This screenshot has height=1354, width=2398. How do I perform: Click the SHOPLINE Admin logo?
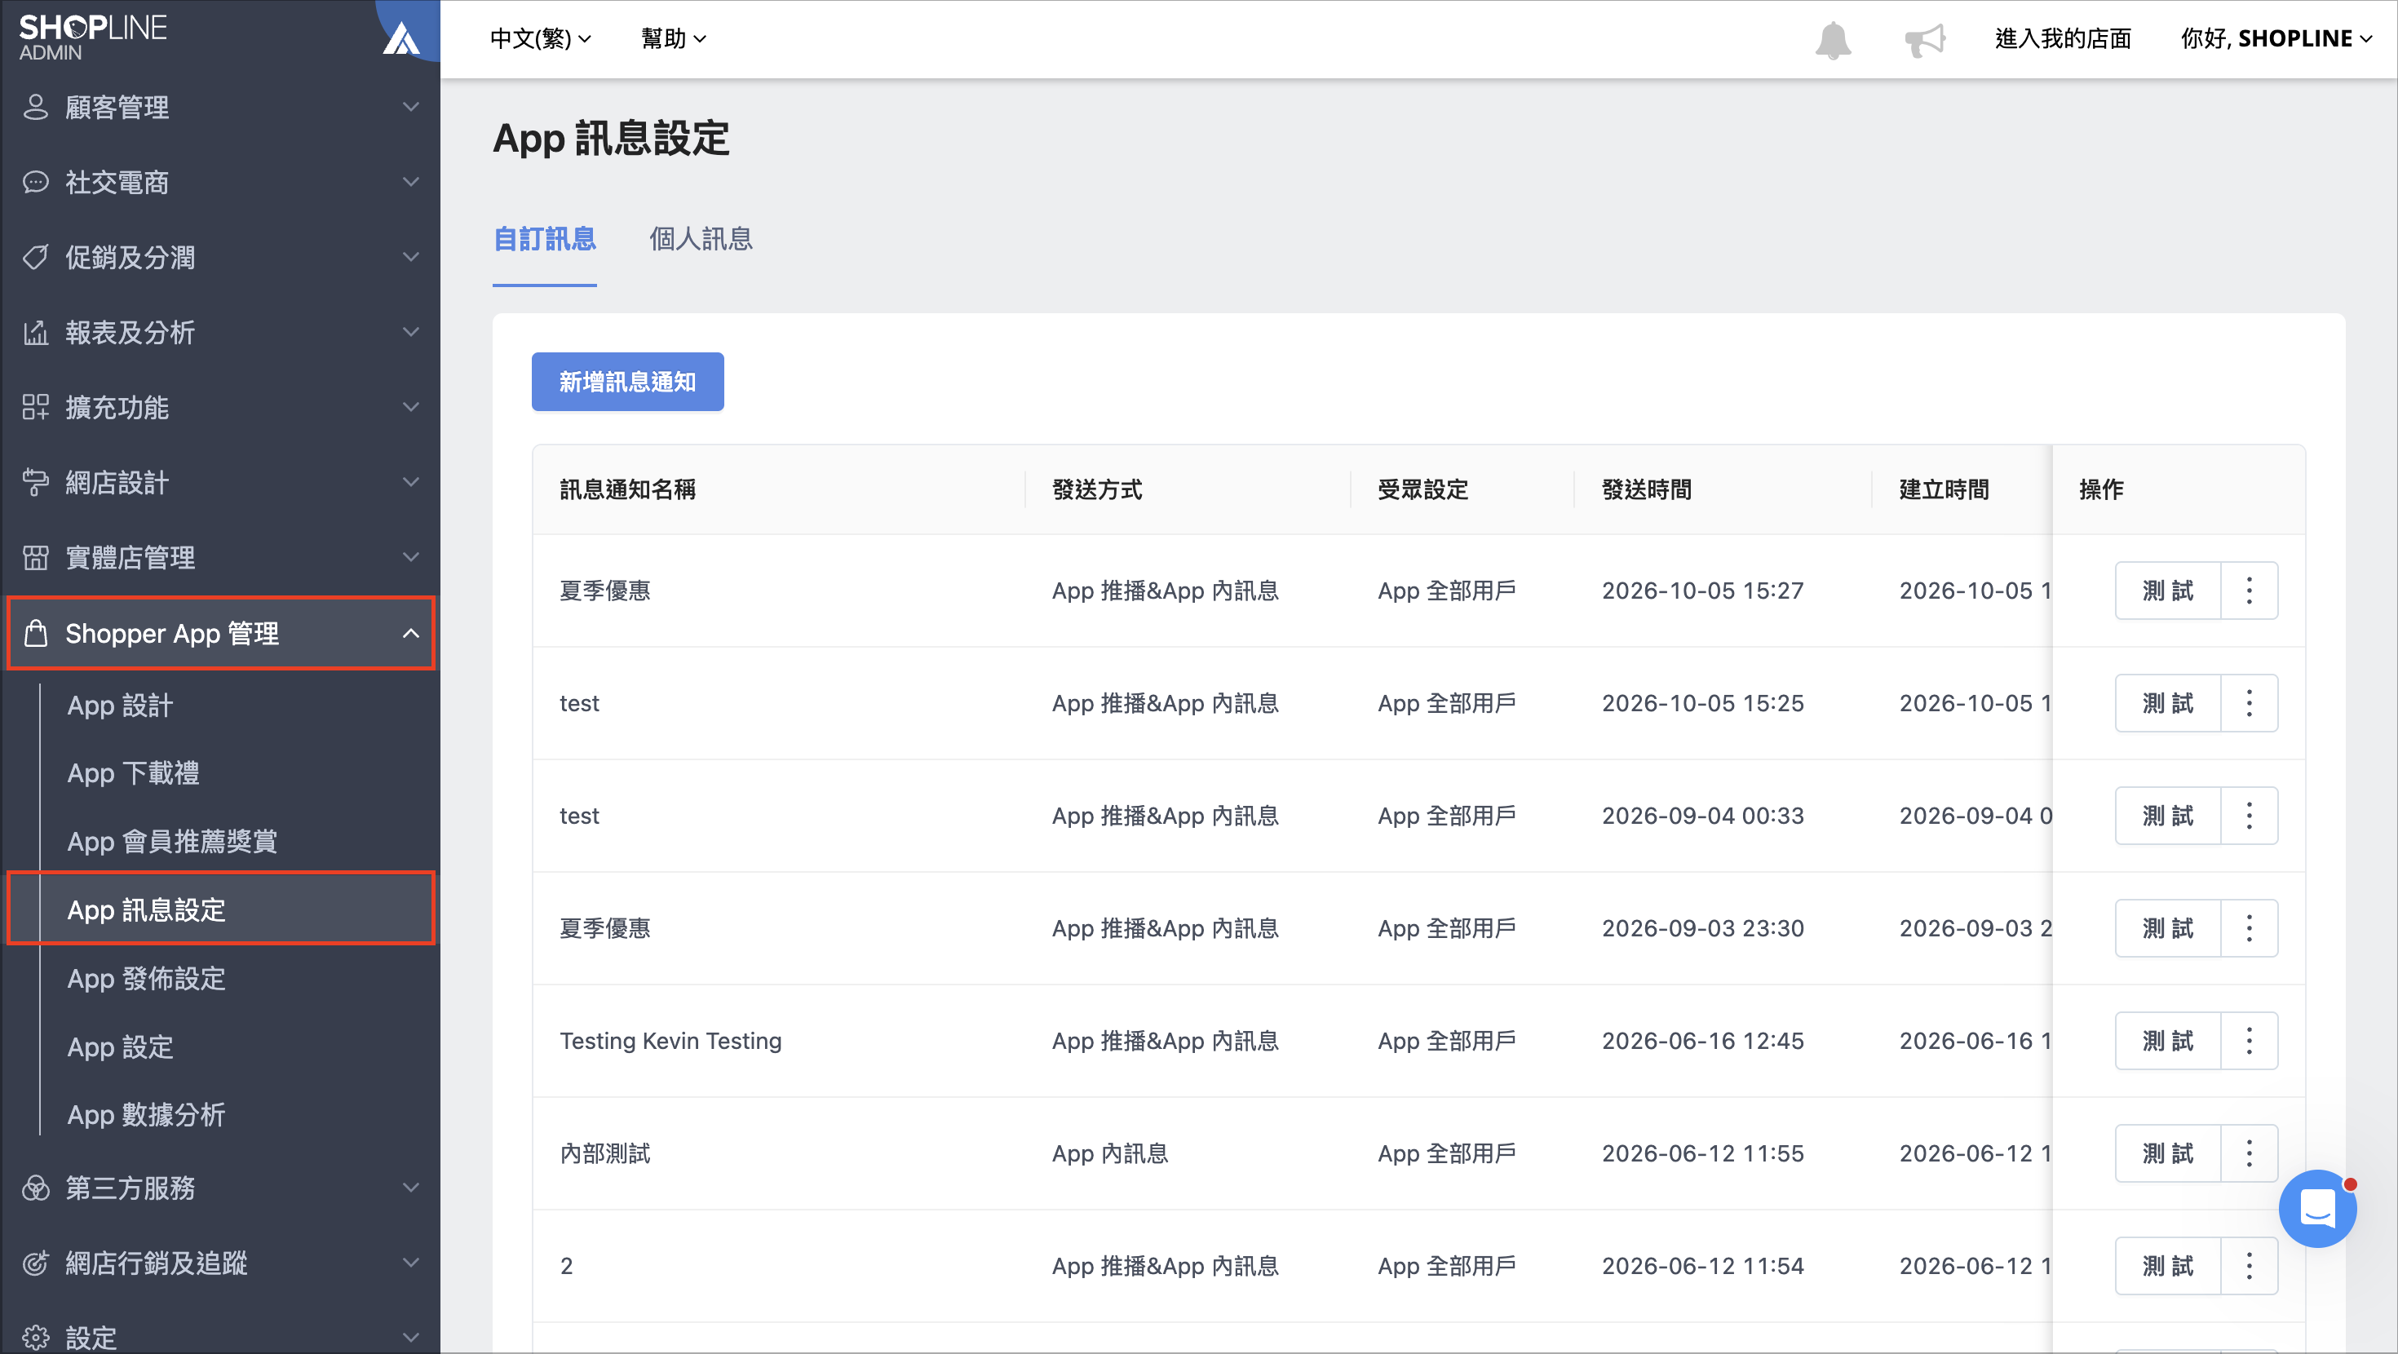(x=92, y=38)
